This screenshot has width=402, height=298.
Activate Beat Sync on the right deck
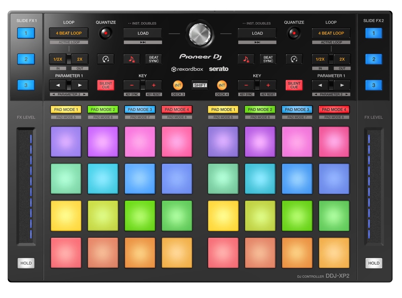click(x=268, y=59)
